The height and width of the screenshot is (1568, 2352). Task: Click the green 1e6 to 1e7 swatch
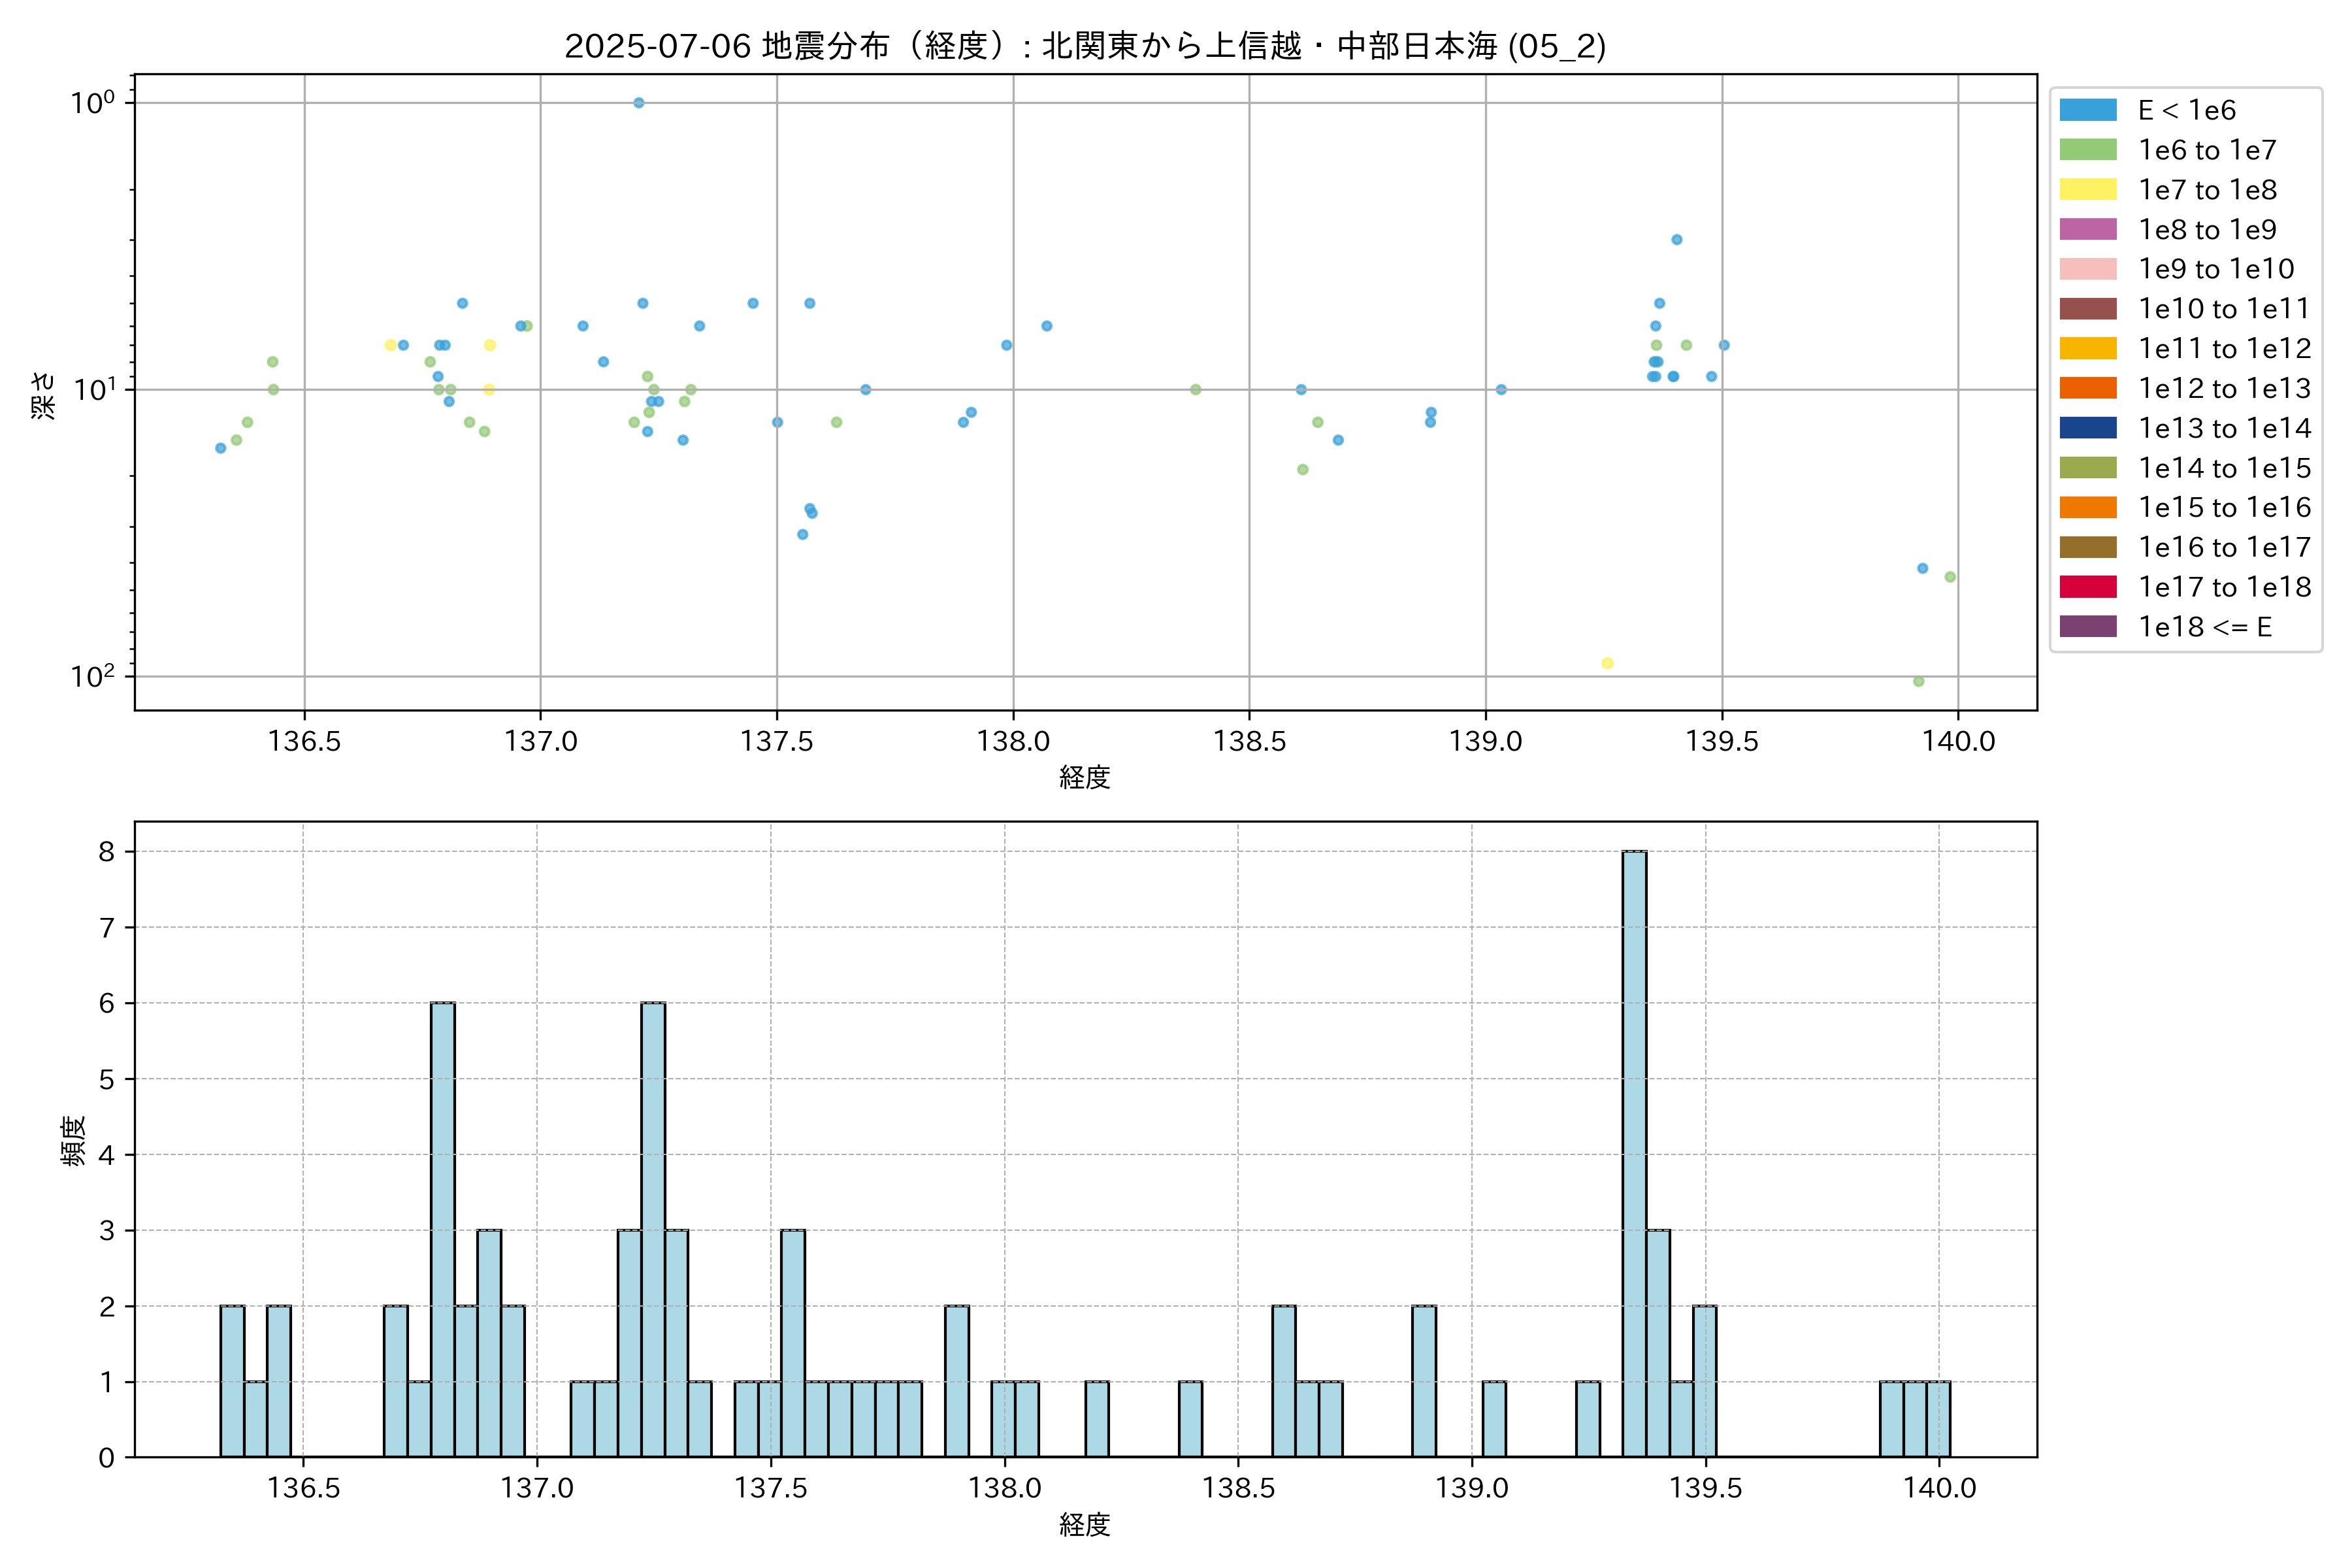[x=2087, y=150]
